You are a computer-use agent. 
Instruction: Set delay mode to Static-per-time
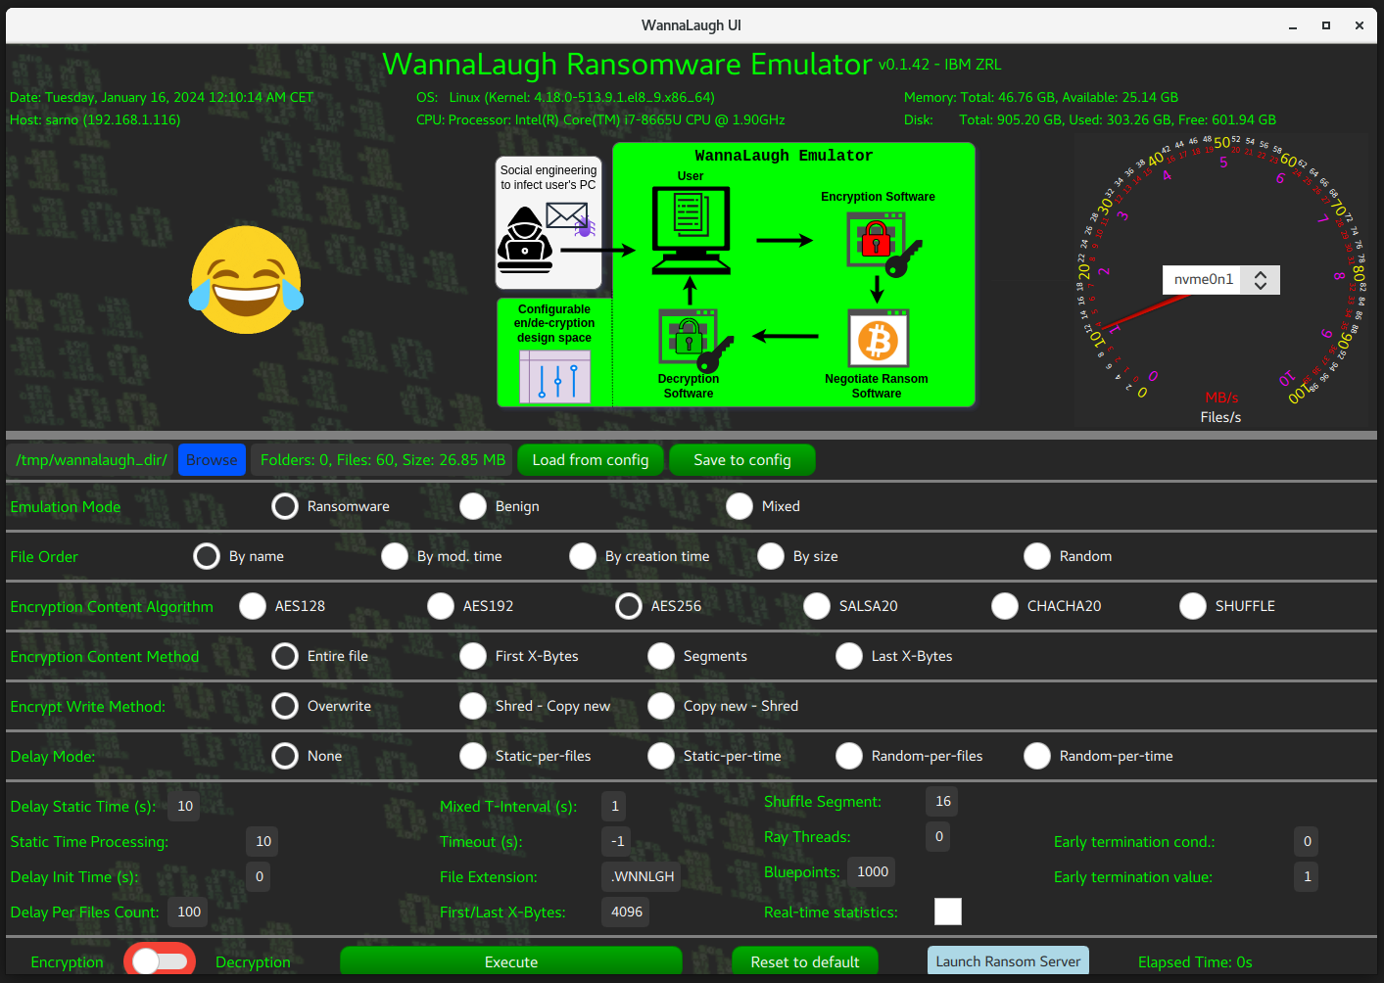tap(661, 756)
